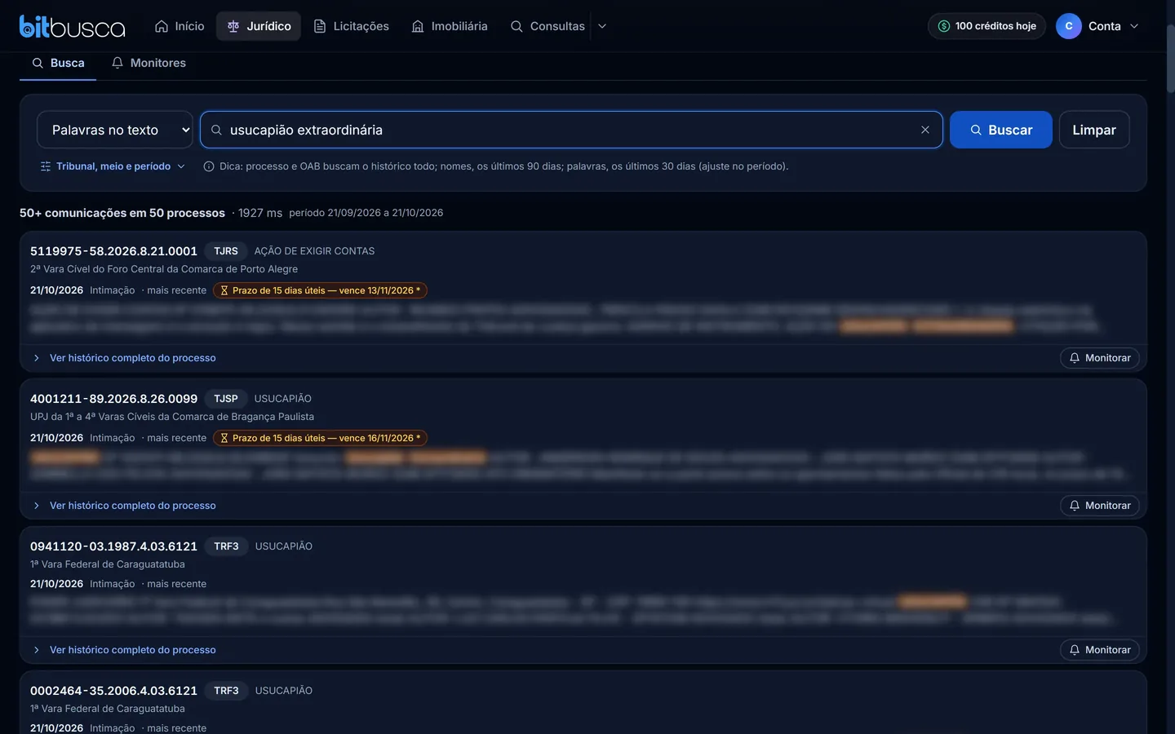Select the Jurídico section
Screen dimensions: 1175x734
259,26
